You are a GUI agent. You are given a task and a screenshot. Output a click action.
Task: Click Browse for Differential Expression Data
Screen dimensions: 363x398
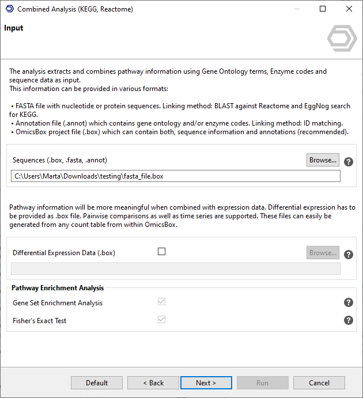tap(323, 253)
